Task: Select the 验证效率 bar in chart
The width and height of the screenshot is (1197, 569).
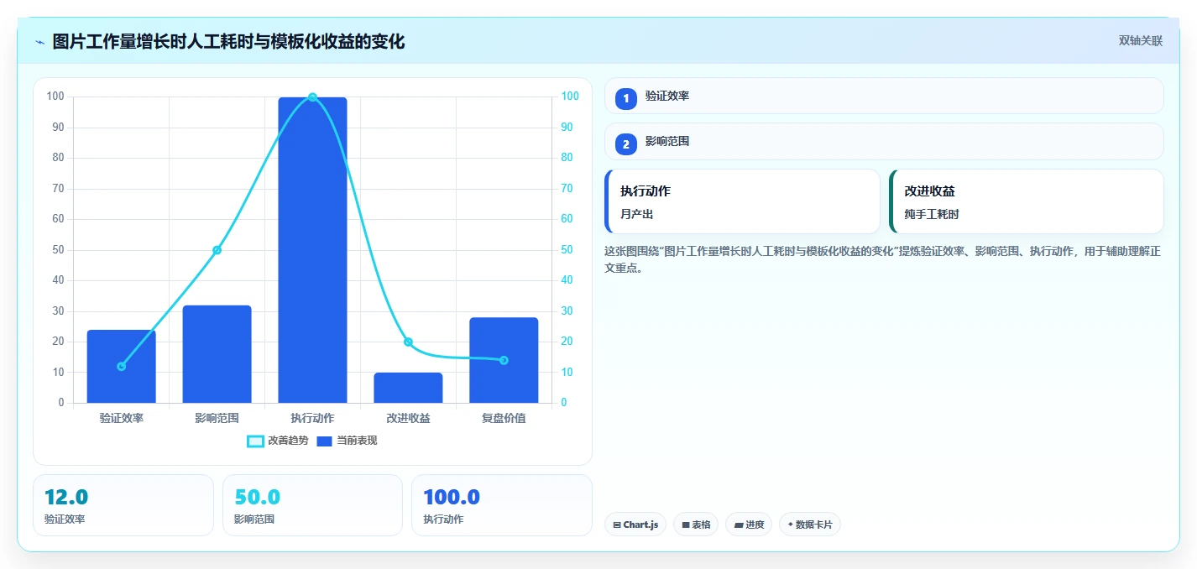Action: [x=122, y=367]
